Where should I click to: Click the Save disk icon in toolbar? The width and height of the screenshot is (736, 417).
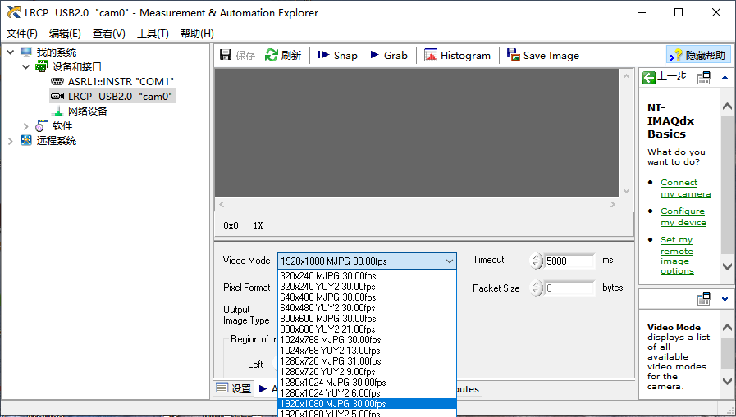point(226,55)
